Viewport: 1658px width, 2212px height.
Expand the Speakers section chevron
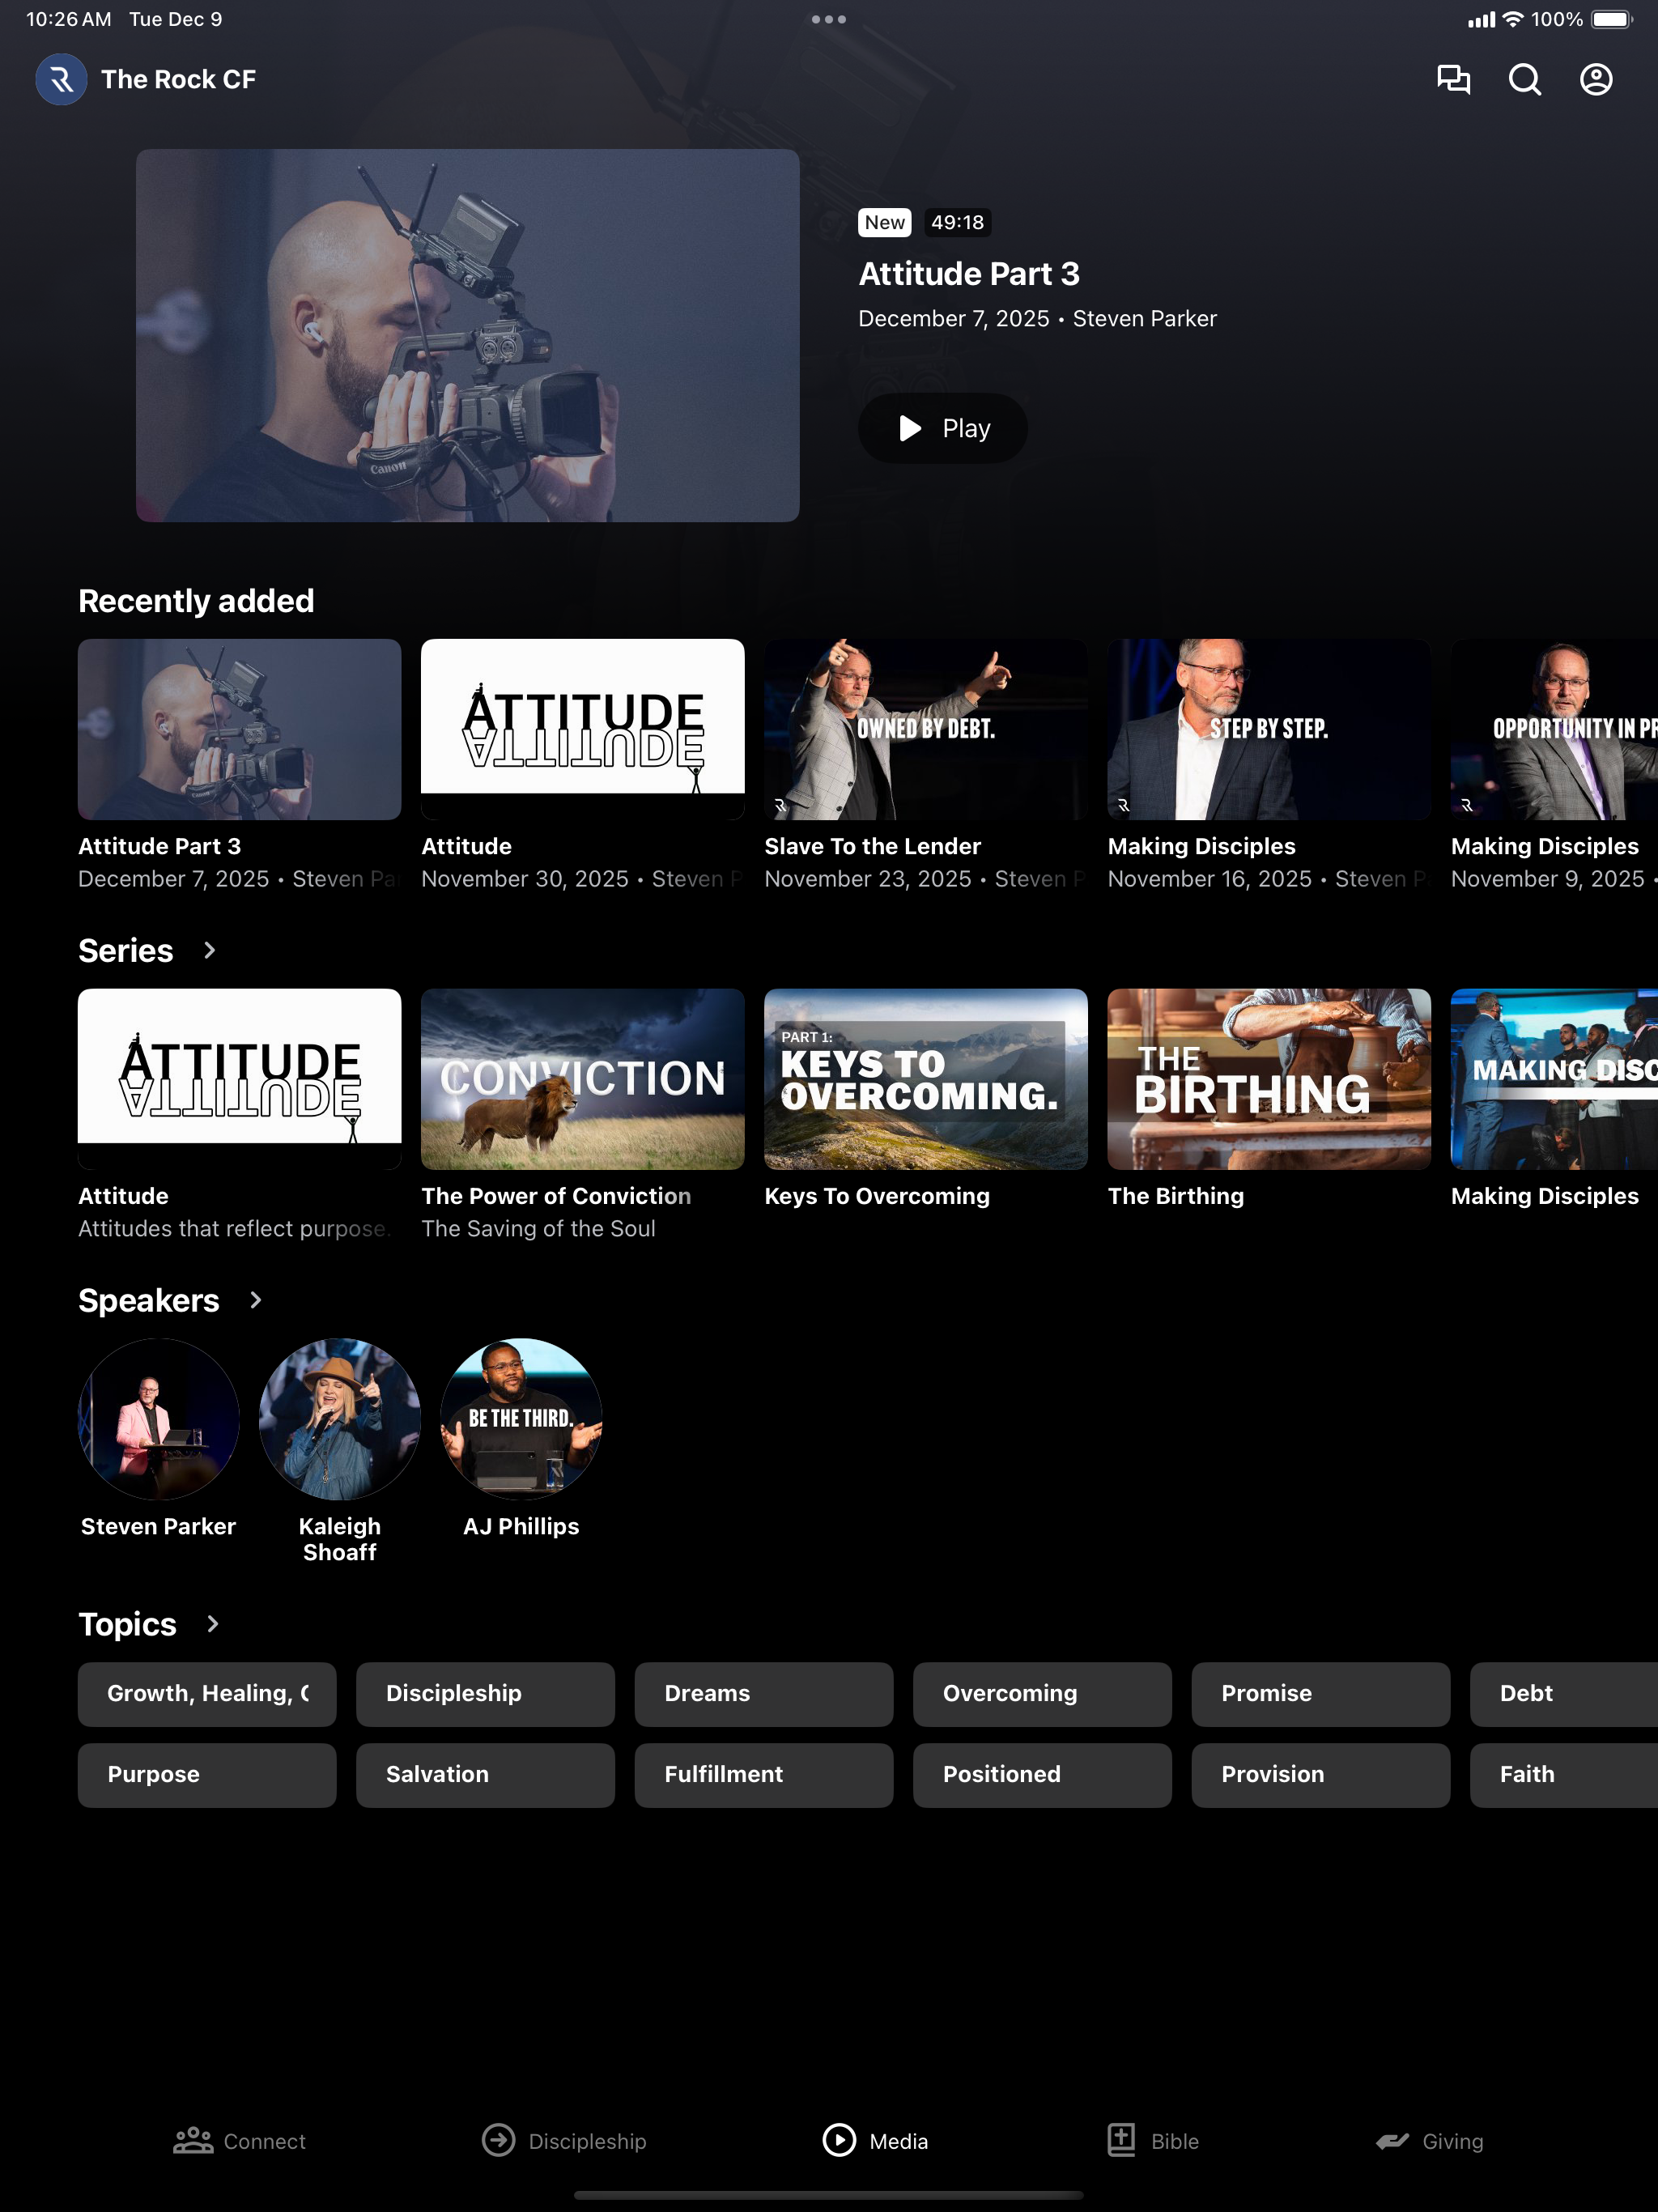coord(255,1300)
